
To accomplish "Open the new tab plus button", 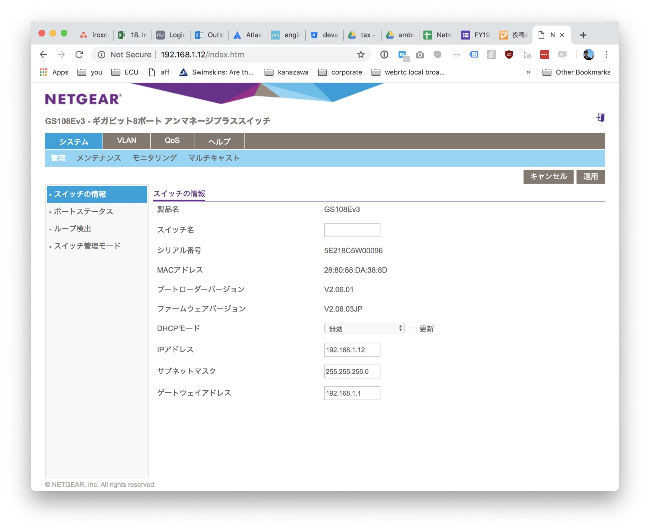I will [x=583, y=35].
